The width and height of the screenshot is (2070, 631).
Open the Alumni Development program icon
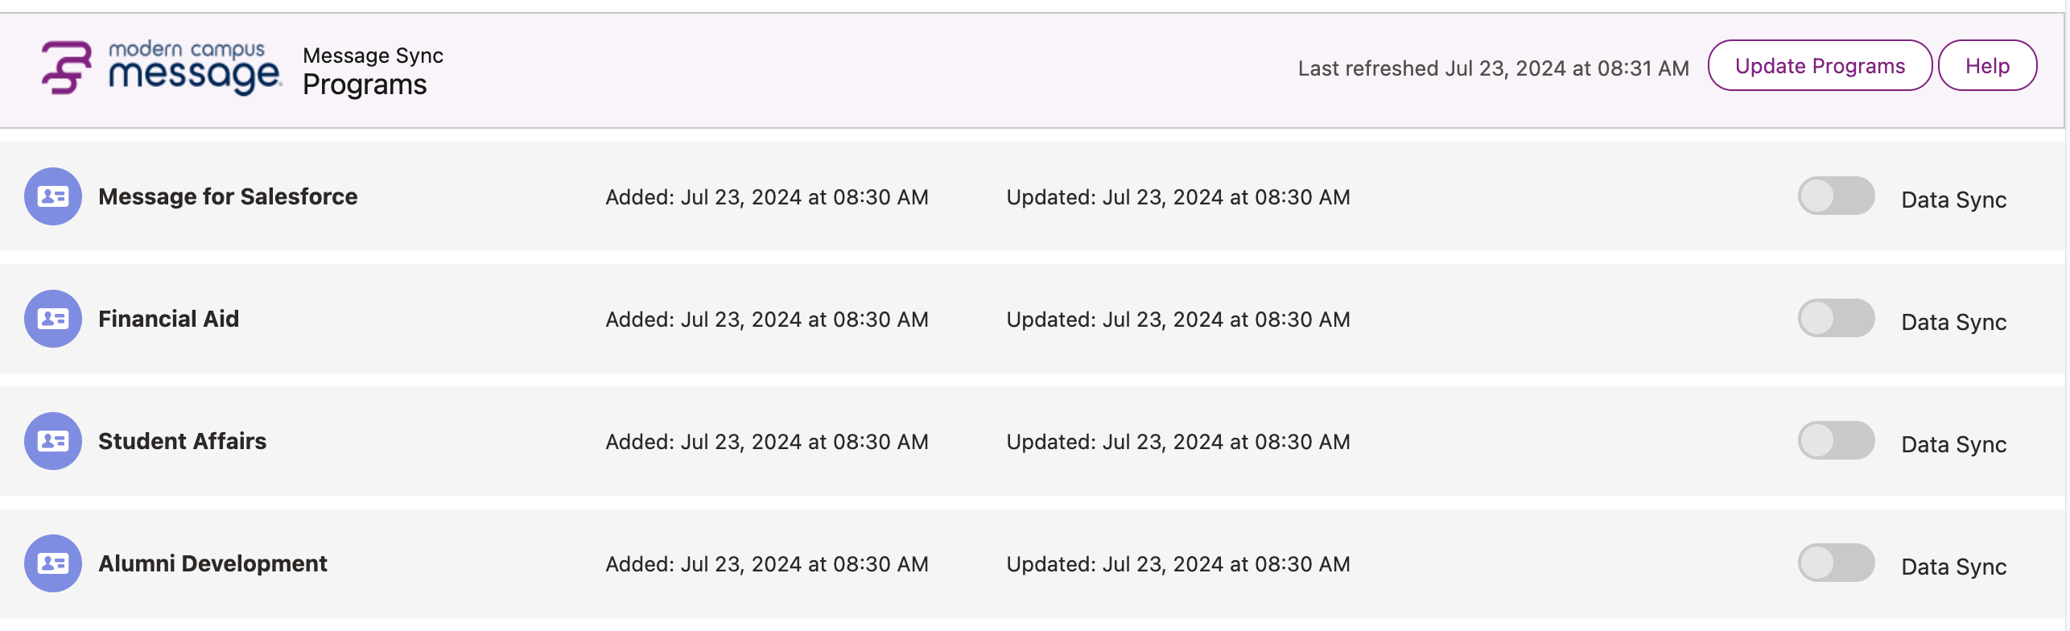click(53, 563)
